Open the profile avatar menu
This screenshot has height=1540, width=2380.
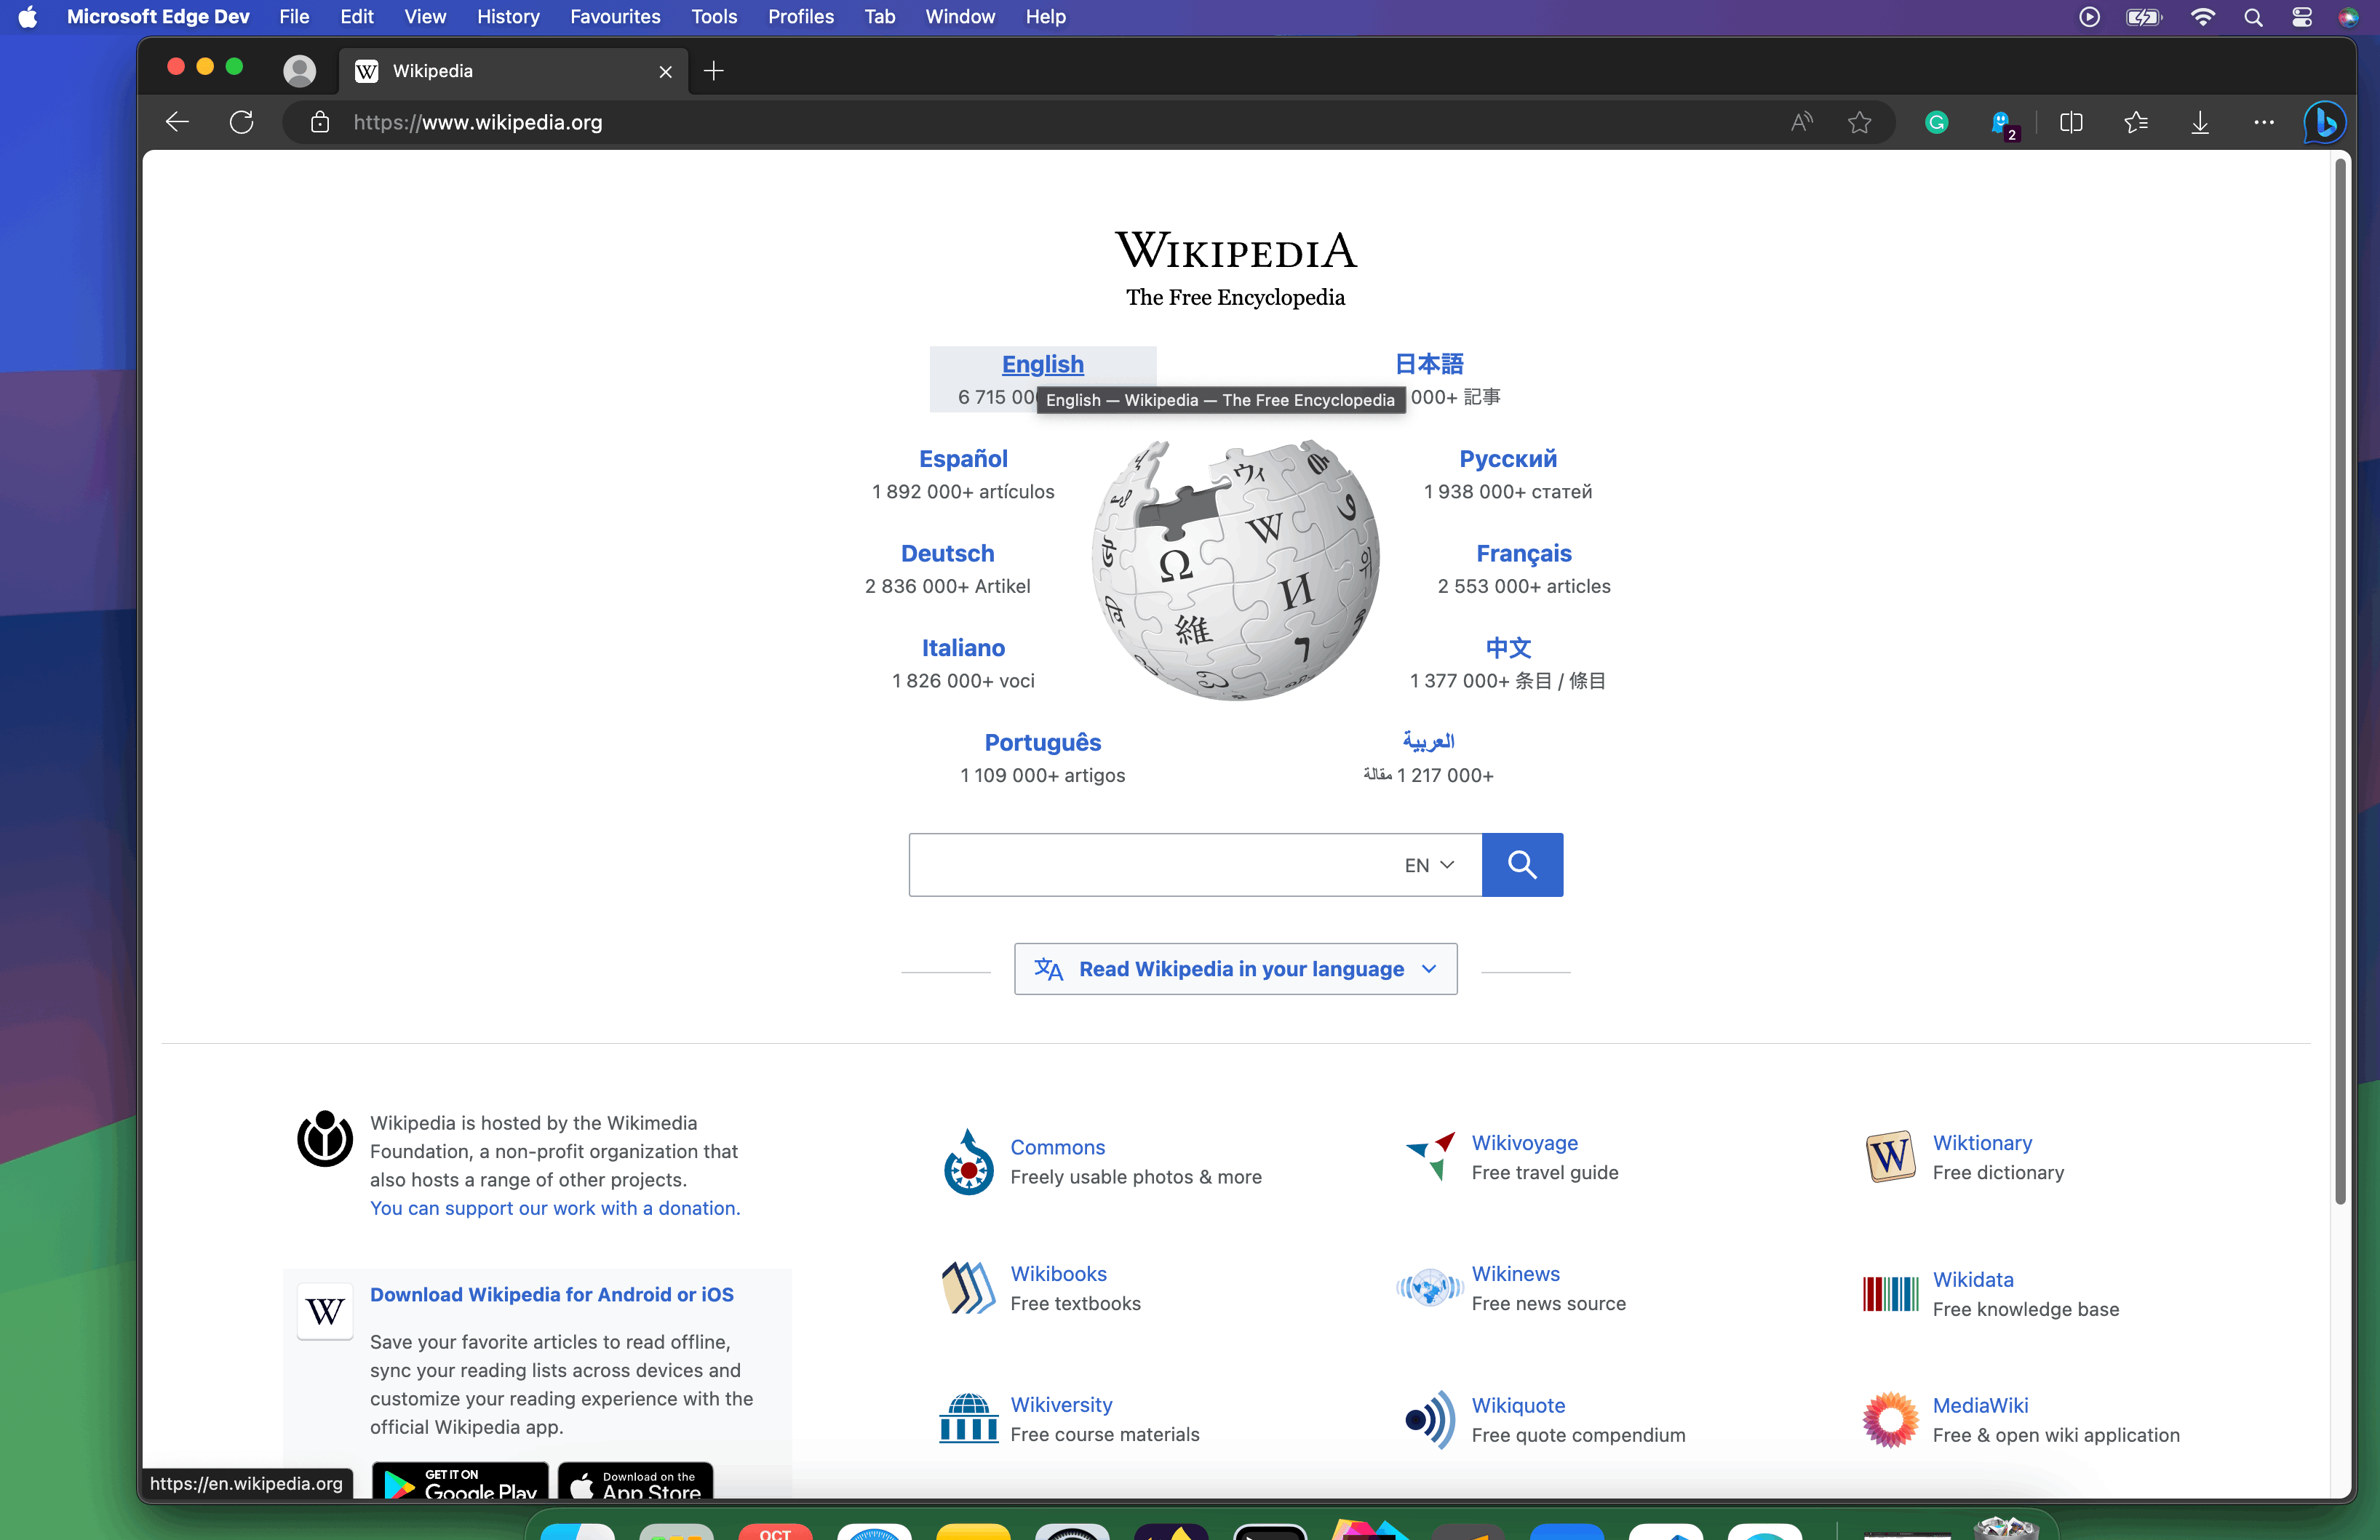click(299, 70)
